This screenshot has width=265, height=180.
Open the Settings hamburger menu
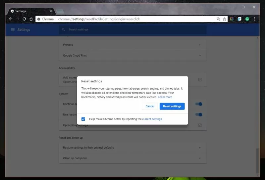(x=13, y=30)
